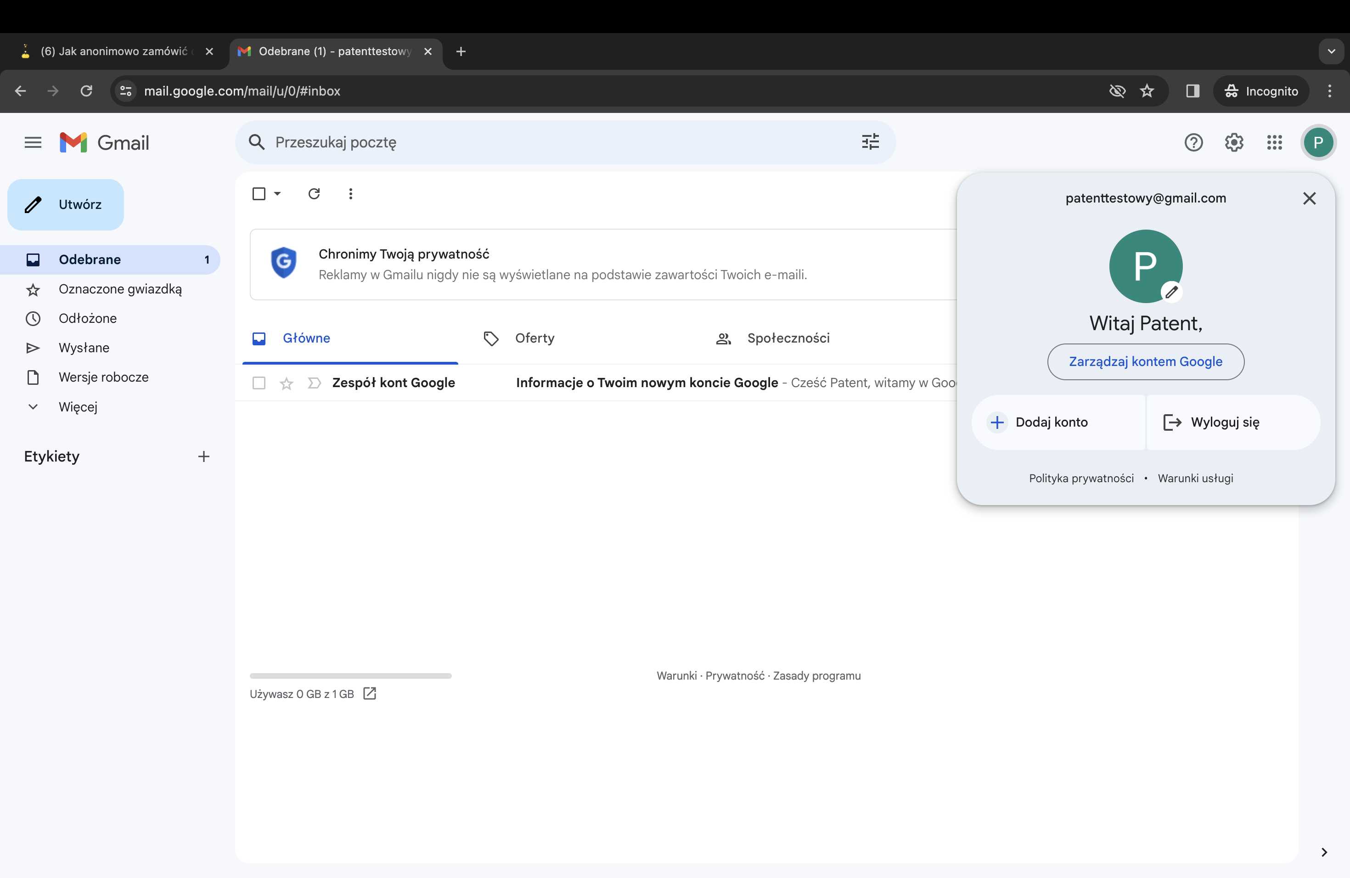Switch to Oferty tab
This screenshot has height=878, width=1350.
point(581,338)
